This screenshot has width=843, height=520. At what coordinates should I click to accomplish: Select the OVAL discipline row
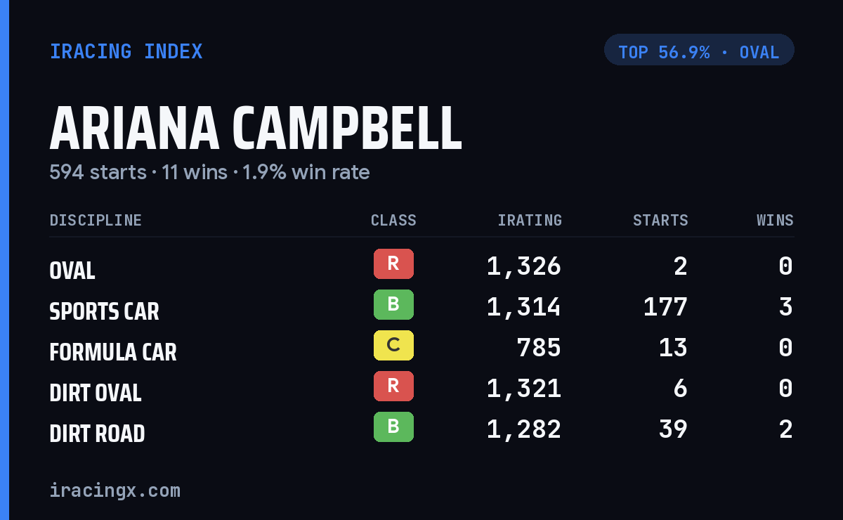coord(421,267)
